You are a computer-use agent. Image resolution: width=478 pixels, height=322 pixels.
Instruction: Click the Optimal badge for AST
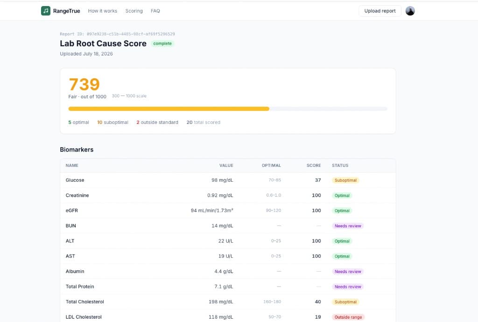point(342,256)
